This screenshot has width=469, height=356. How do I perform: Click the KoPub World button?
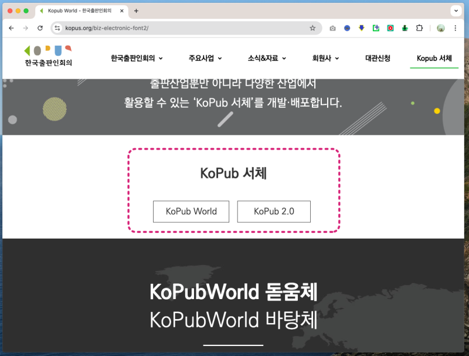(191, 212)
